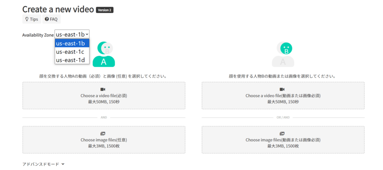Expand the アドバンスドモード section
383x170 pixels.
click(x=43, y=164)
